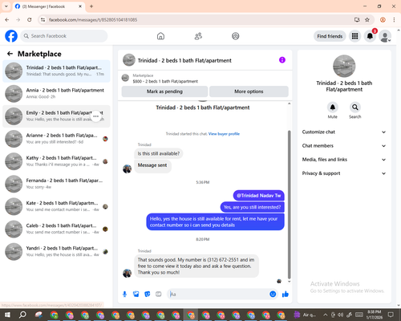Viewport: 401px width, 321px height.
Task: Expand Chat members section
Action: (344, 146)
